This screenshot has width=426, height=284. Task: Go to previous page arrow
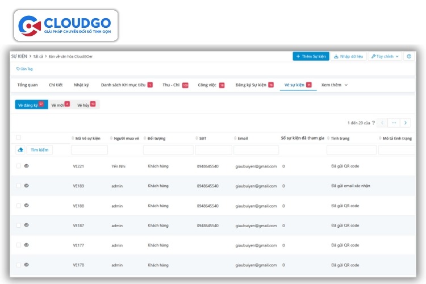(x=383, y=123)
